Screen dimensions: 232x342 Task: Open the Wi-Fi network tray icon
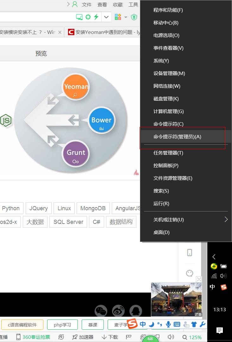(x=214, y=276)
